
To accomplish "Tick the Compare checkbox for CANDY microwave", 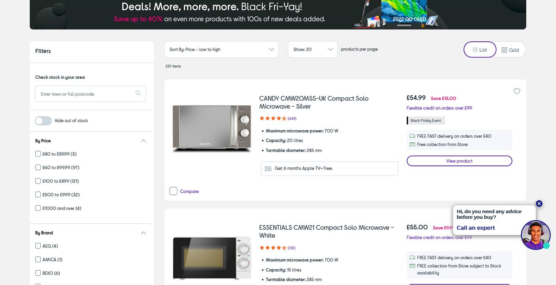I will click(x=173, y=191).
